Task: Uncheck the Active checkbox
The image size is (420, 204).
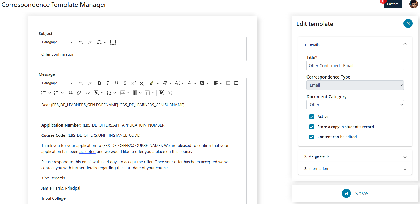Action: (x=312, y=117)
